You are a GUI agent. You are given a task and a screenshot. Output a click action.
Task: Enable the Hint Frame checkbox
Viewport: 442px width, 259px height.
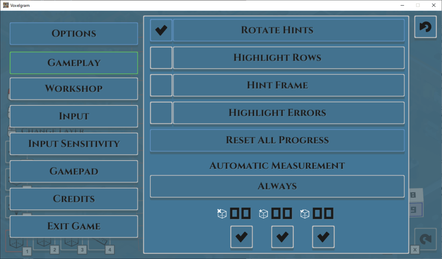tap(161, 85)
